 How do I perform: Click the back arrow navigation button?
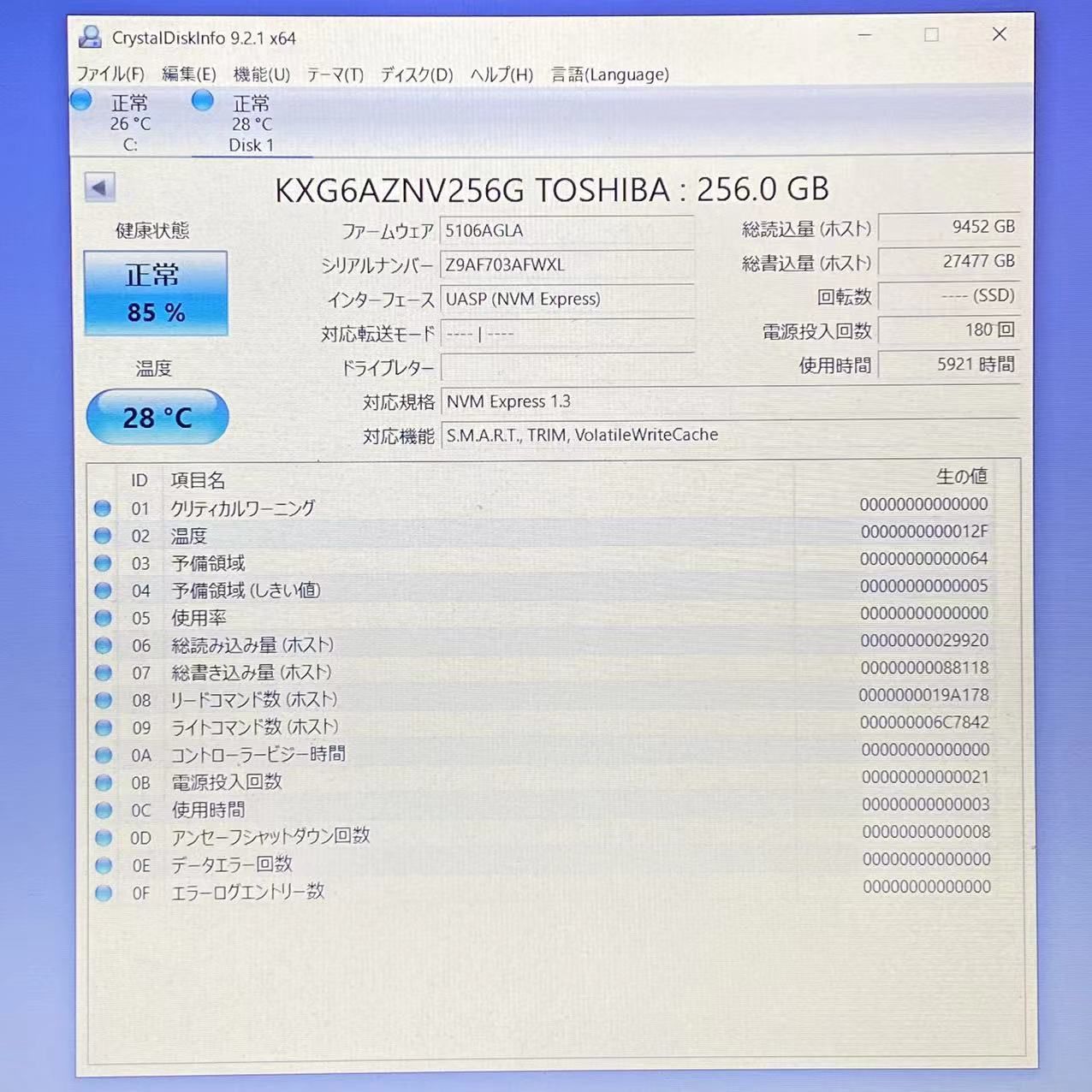pyautogui.click(x=99, y=186)
